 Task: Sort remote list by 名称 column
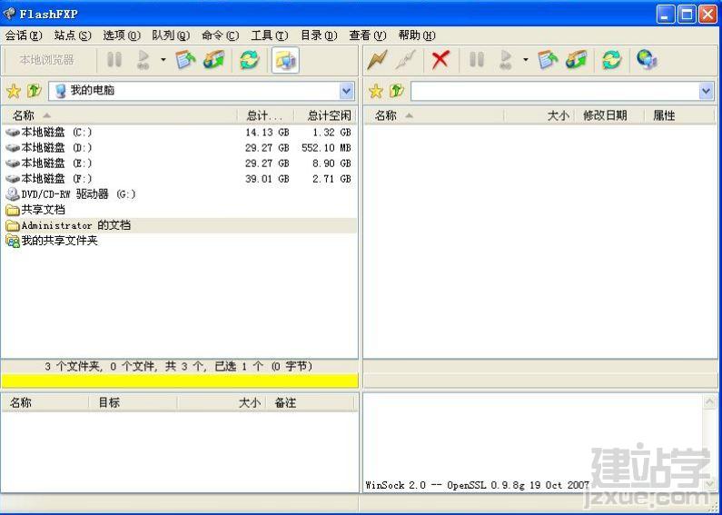(434, 115)
